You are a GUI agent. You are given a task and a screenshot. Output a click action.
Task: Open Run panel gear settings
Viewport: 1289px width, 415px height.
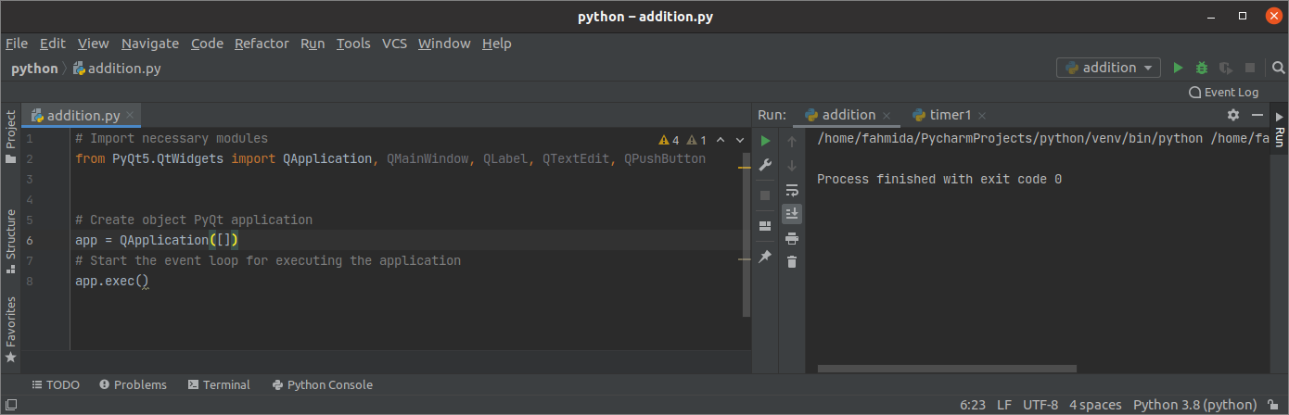coord(1232,115)
